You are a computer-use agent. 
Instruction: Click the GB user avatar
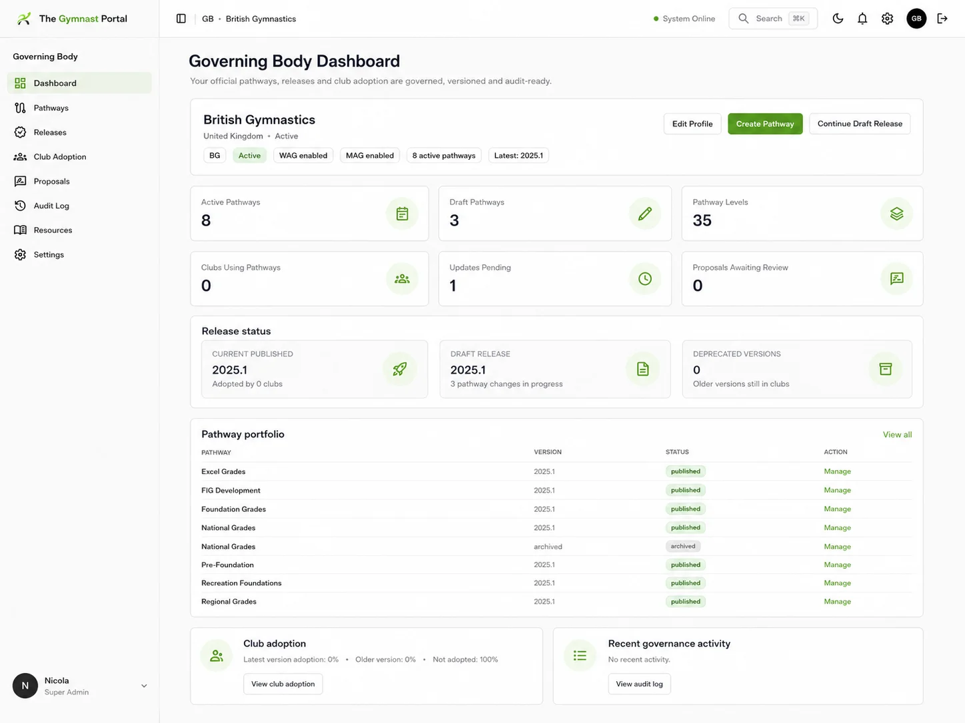point(916,19)
